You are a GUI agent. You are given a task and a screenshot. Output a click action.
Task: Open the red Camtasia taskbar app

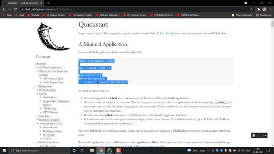[x=119, y=151]
